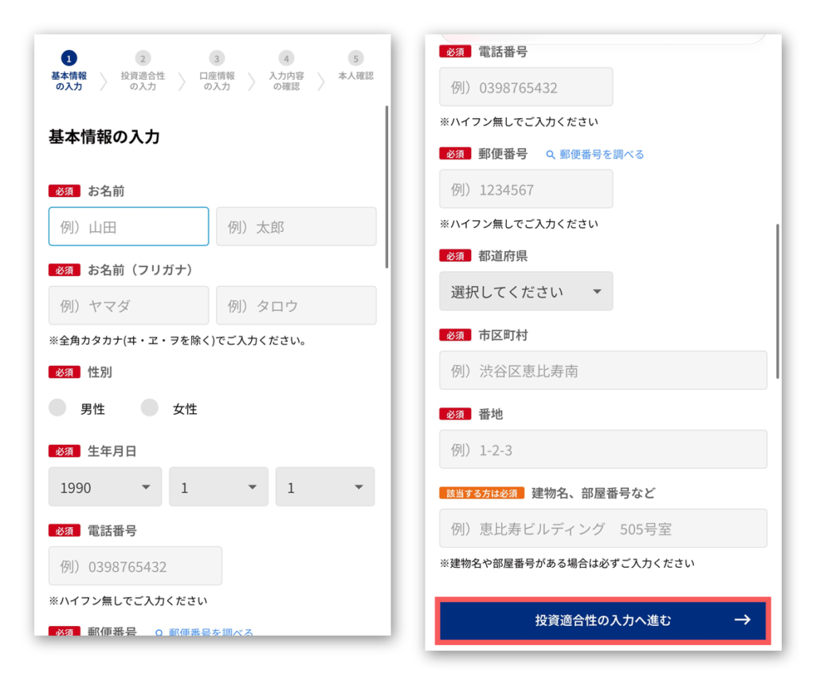Click step 2 circle 投資適合性の入力
The height and width of the screenshot is (685, 816).
click(143, 58)
